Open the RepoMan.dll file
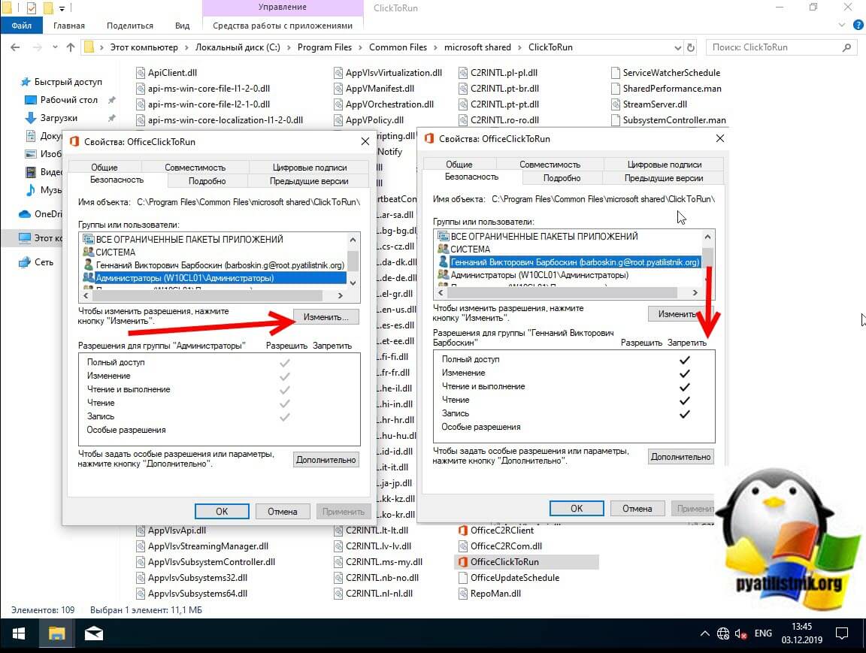 point(495,594)
